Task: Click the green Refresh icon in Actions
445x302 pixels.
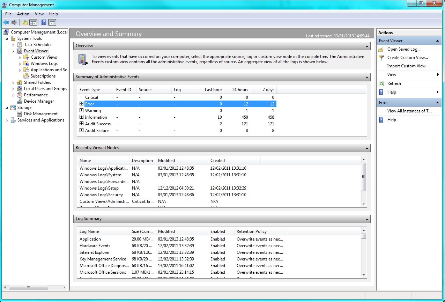Action: pyautogui.click(x=381, y=83)
